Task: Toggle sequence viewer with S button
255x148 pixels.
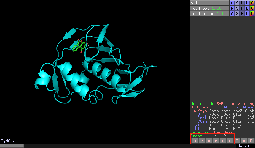Action: click(x=237, y=141)
